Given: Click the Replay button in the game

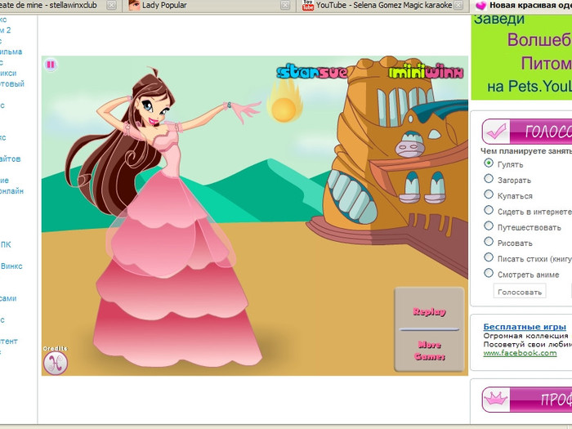Looking at the screenshot, I should (429, 311).
